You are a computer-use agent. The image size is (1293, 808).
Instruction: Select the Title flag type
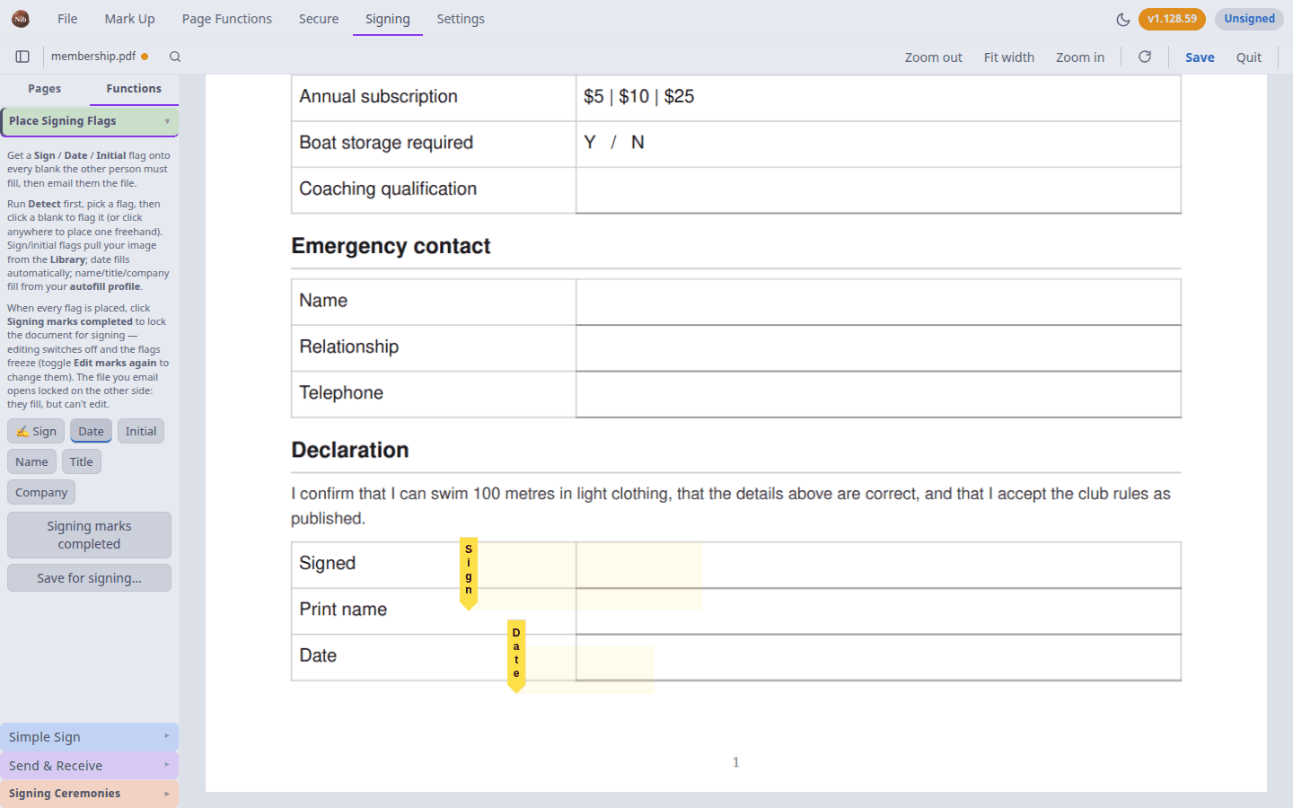coord(82,462)
